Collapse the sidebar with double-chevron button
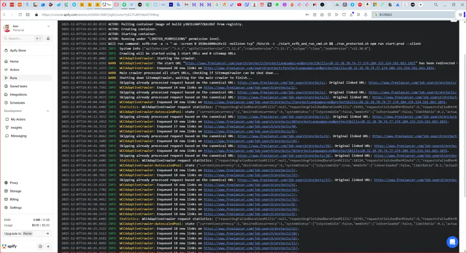The width and height of the screenshot is (467, 253). [48, 246]
